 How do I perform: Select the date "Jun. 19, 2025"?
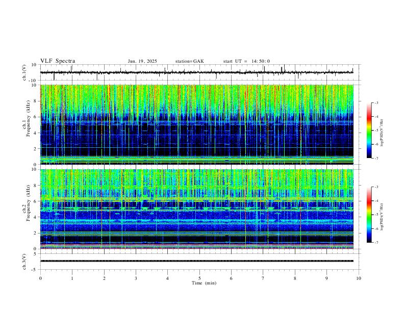pos(142,61)
